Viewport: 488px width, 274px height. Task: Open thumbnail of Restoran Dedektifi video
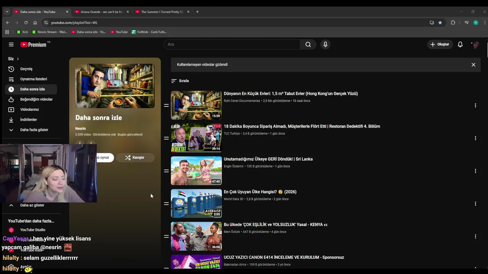pyautogui.click(x=196, y=138)
